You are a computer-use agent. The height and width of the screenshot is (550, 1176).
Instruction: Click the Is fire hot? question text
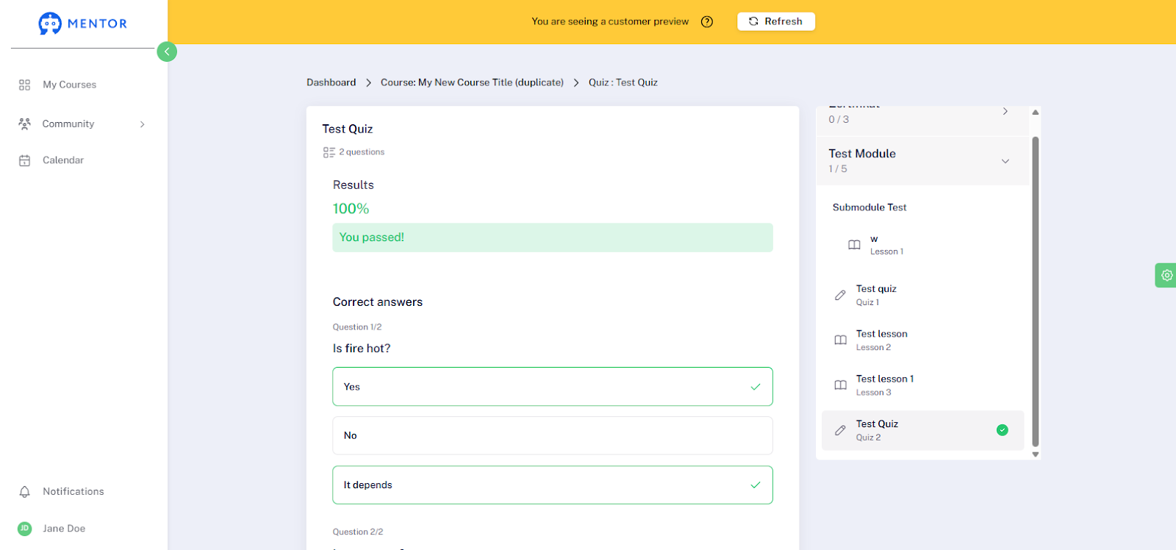tap(362, 349)
